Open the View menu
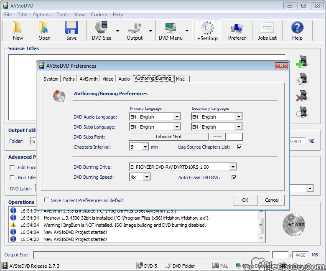 80,15
